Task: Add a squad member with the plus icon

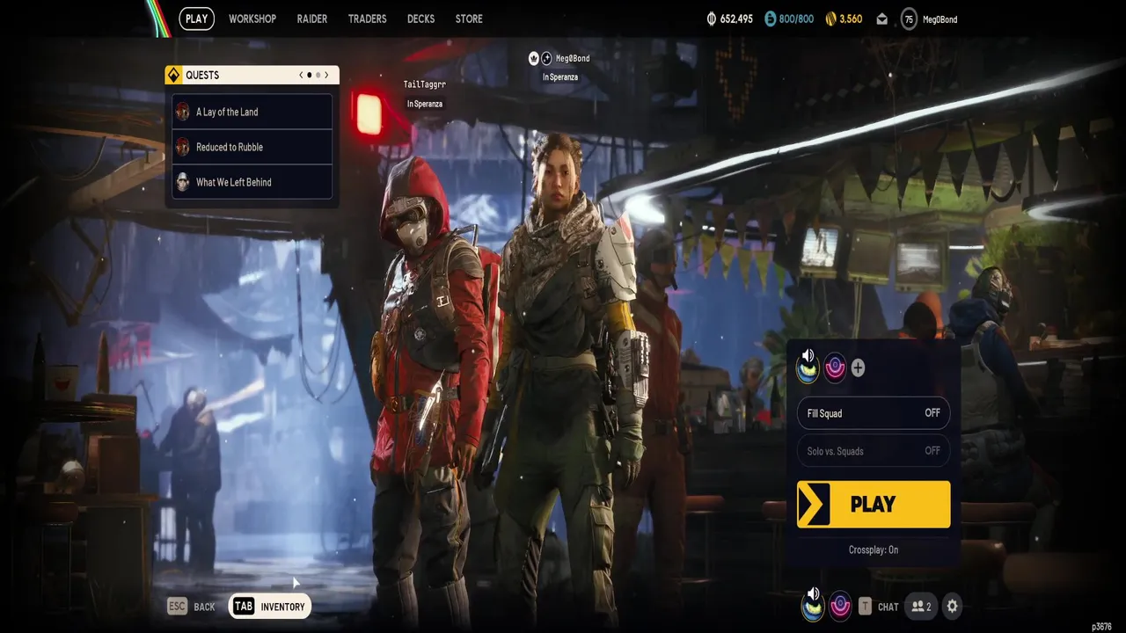Action: [x=858, y=368]
